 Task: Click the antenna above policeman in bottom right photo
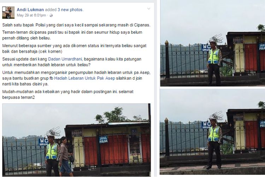(x=217, y=115)
